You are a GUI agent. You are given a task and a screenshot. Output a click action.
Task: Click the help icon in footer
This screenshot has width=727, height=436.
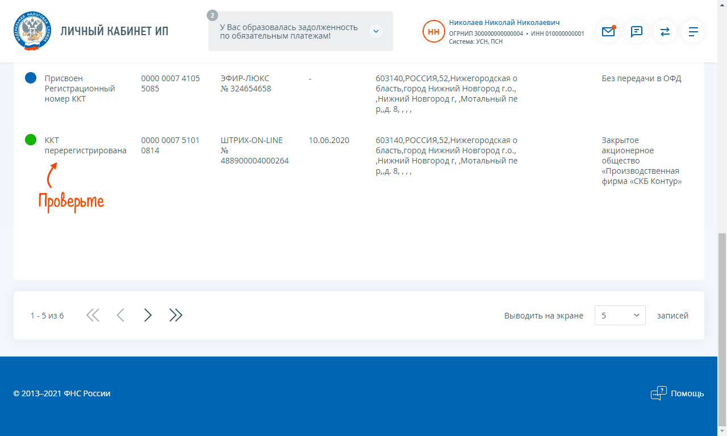pos(658,393)
